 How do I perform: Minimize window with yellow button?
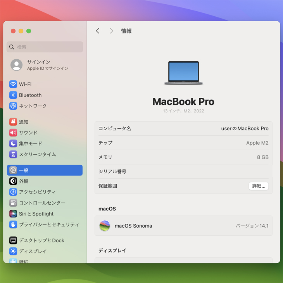(21, 31)
